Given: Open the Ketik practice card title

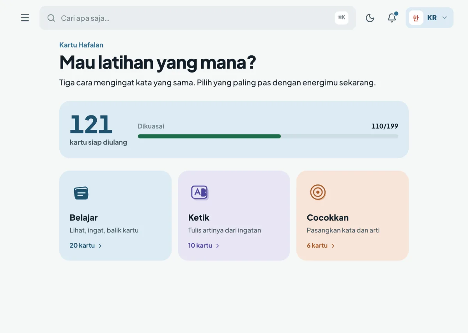Looking at the screenshot, I should click(x=199, y=218).
